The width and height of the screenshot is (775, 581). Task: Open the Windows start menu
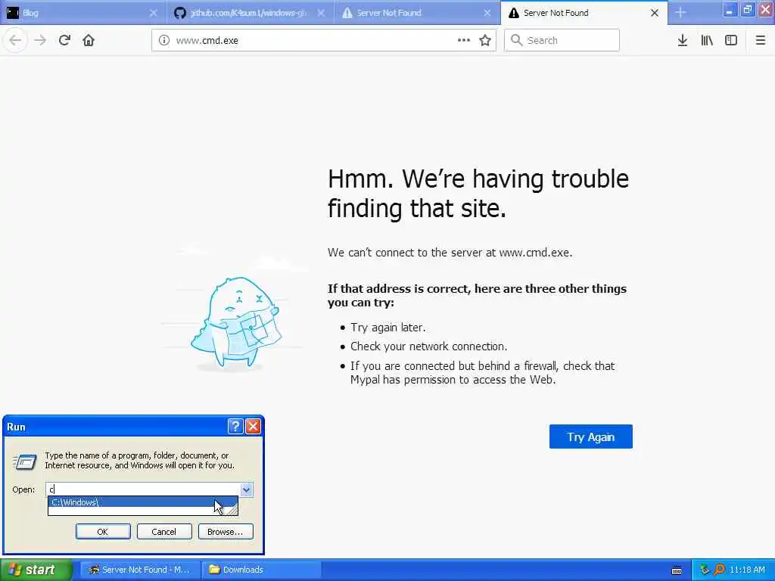36,570
